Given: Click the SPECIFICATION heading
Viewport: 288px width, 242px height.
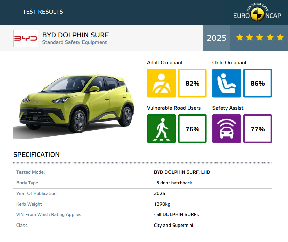Looking at the screenshot, I should [37, 155].
